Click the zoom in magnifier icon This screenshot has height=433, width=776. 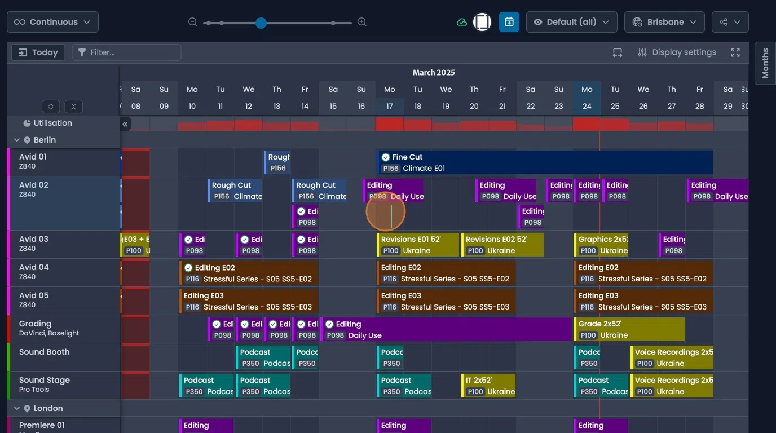coord(362,23)
